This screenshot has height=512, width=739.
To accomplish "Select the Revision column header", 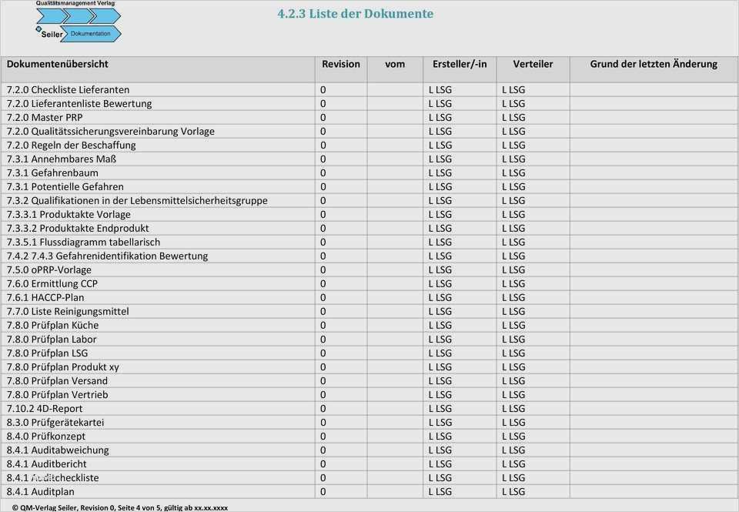I will 340,65.
